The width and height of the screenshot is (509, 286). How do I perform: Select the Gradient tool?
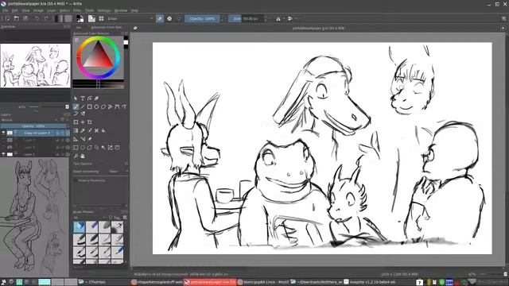tap(76, 130)
